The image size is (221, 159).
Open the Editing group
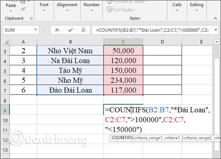tap(197, 7)
